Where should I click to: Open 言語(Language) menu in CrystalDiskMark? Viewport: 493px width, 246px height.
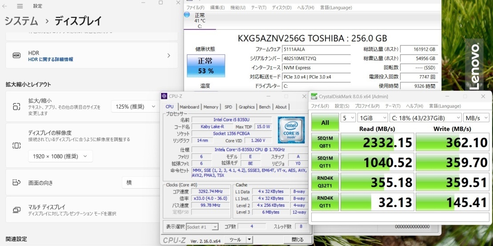coord(445,106)
